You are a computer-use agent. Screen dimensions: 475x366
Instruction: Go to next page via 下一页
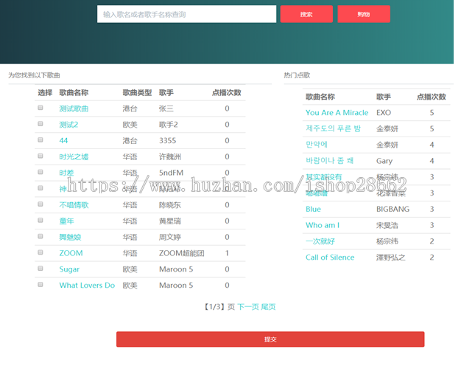(247, 307)
